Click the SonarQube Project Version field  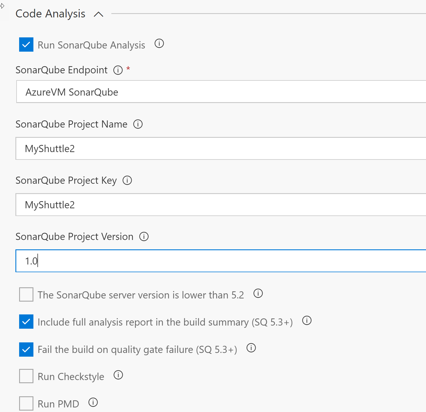click(x=221, y=261)
